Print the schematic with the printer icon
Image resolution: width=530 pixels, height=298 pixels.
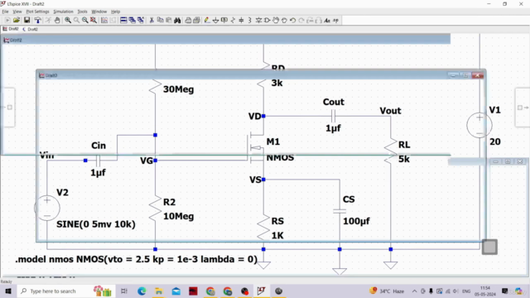188,20
